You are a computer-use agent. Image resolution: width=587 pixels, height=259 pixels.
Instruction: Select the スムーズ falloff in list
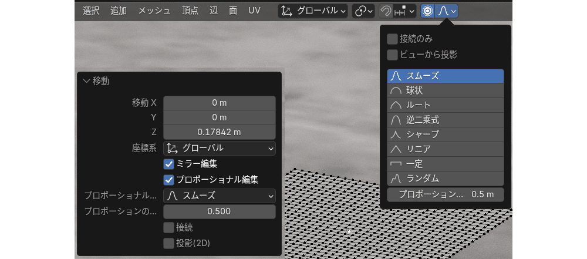[446, 76]
